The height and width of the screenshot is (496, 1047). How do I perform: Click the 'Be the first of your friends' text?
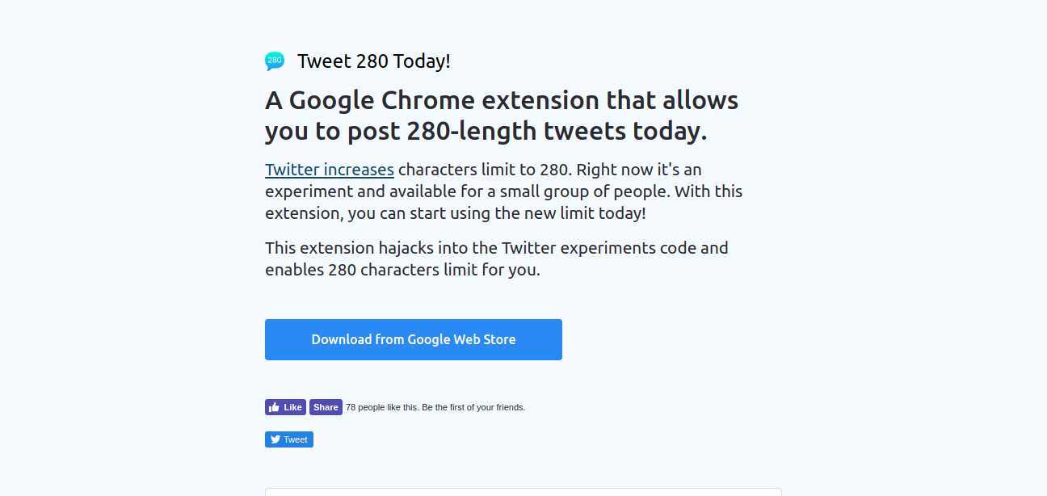473,407
